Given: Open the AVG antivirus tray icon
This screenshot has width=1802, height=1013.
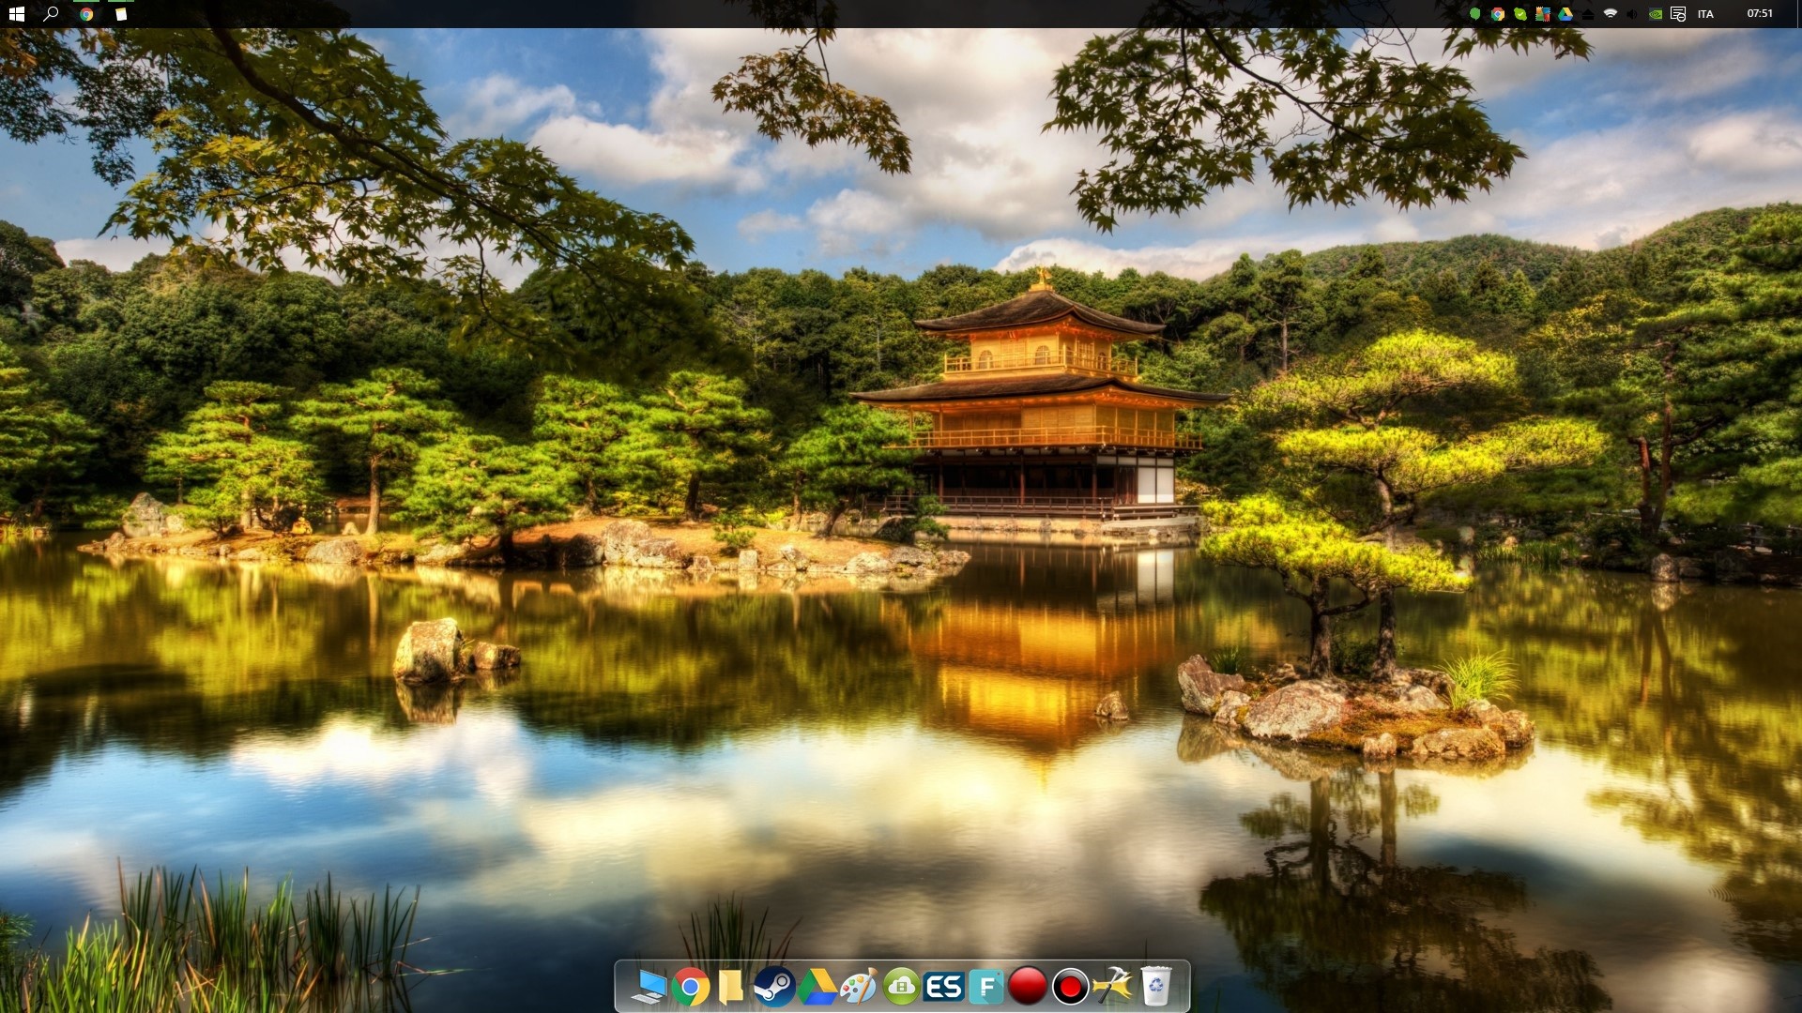Looking at the screenshot, I should tap(1543, 14).
